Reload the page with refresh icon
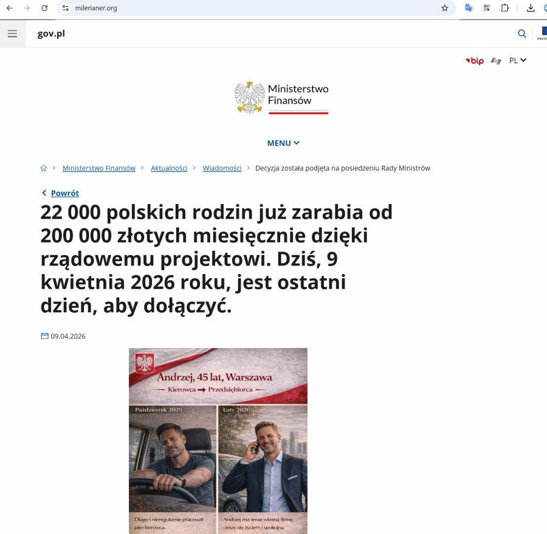The image size is (547, 534). point(44,8)
